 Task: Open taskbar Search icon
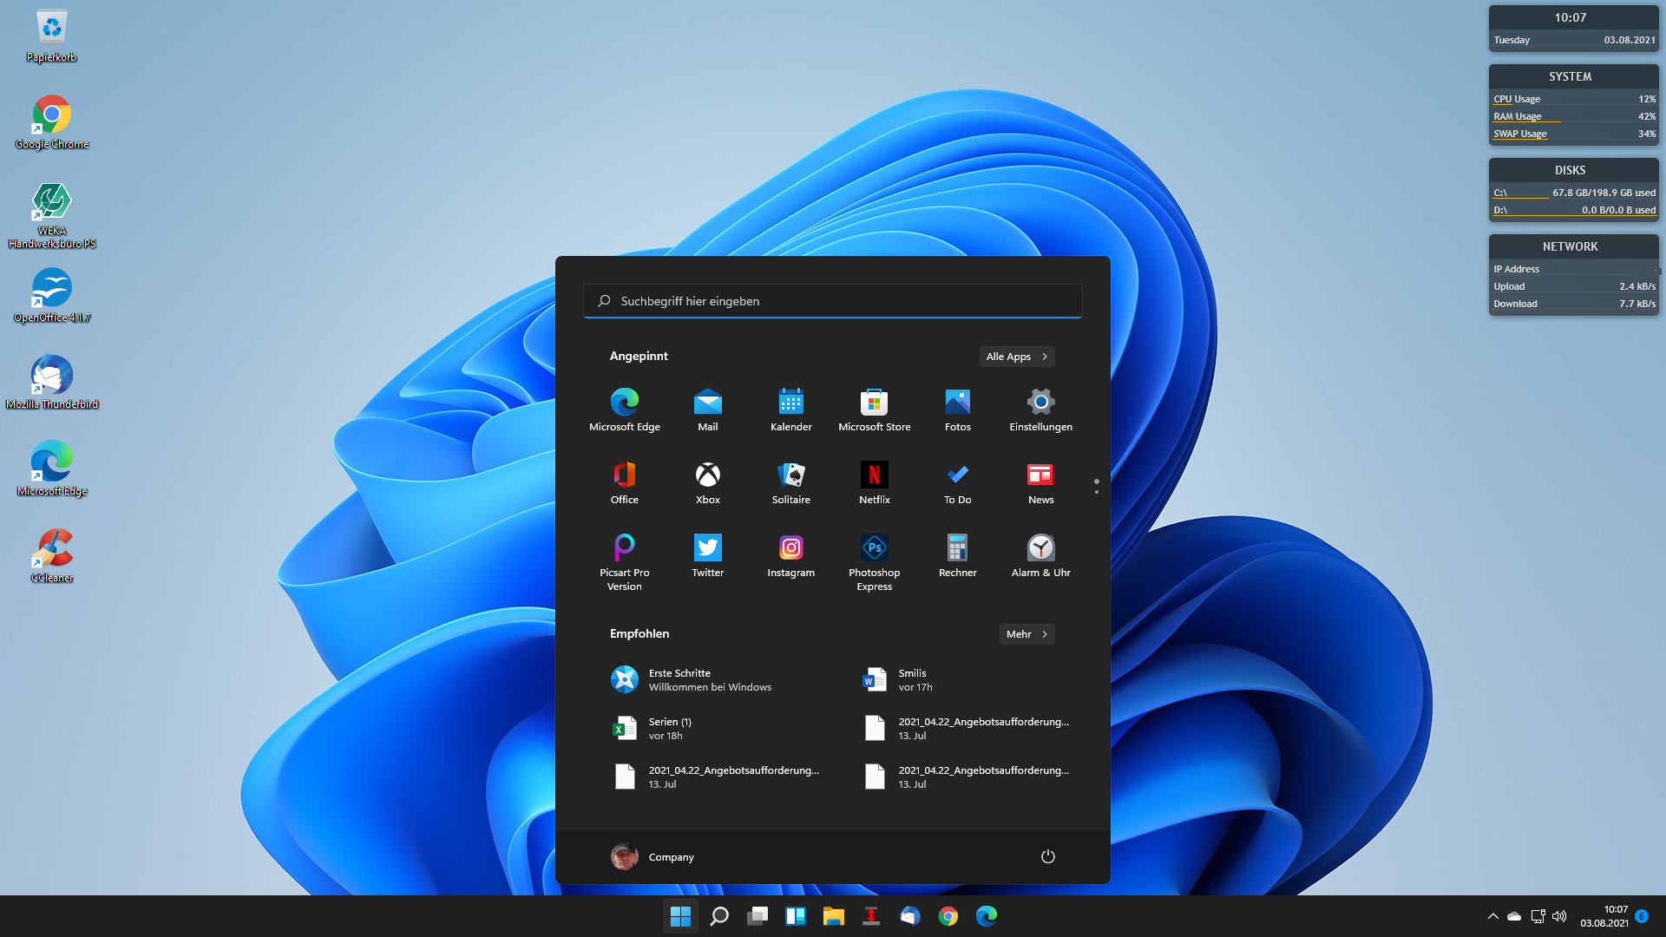719,916
